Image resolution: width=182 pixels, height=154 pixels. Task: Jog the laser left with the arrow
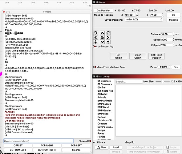(95, 37)
